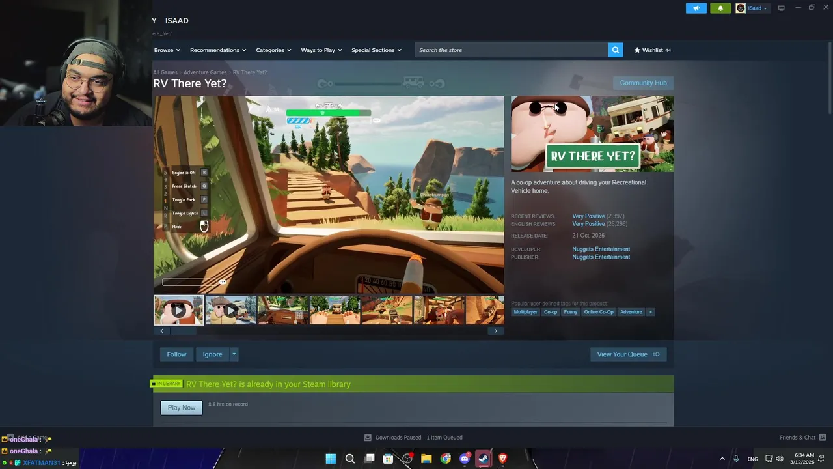The width and height of the screenshot is (833, 469).
Task: Open the iSaad account dropdown
Action: point(752,8)
